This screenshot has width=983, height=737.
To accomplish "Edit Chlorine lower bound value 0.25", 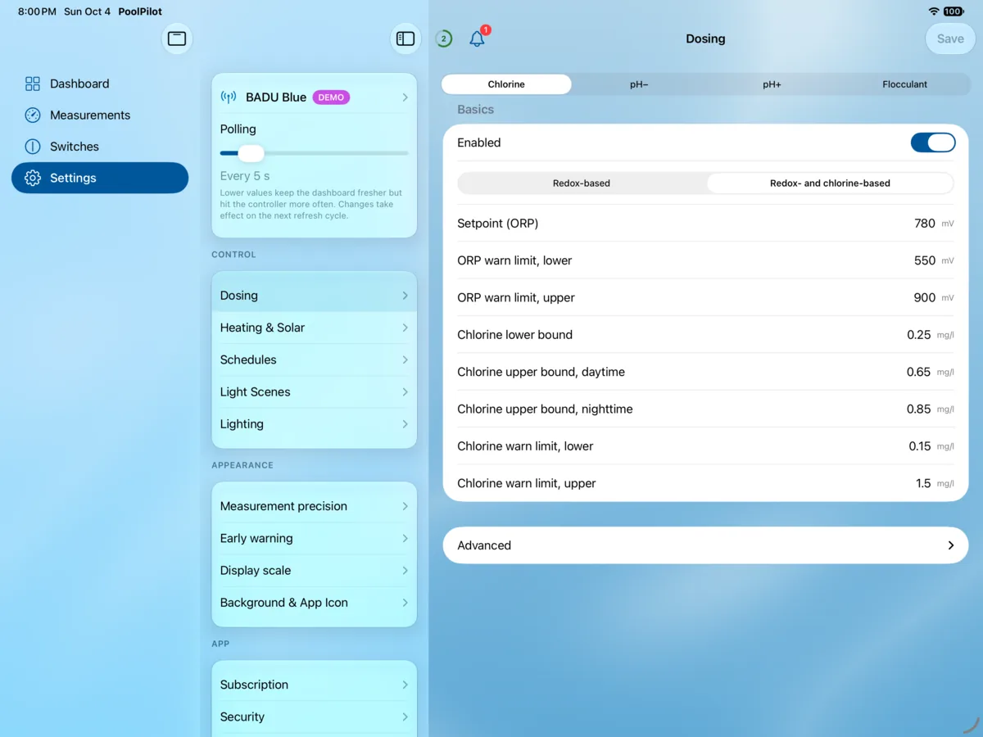I will pos(918,335).
